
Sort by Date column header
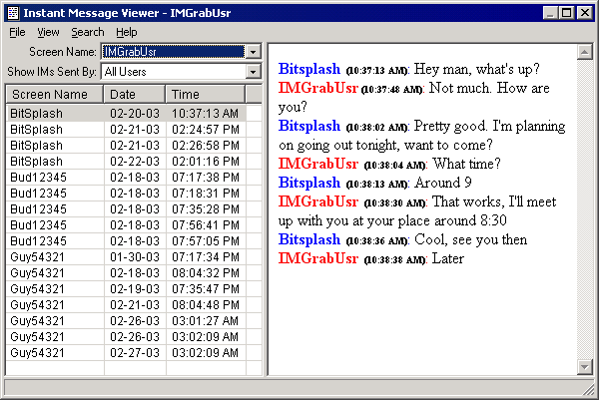[135, 95]
